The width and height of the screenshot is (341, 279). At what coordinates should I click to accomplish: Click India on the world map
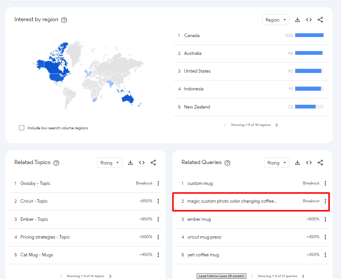[x=111, y=83]
